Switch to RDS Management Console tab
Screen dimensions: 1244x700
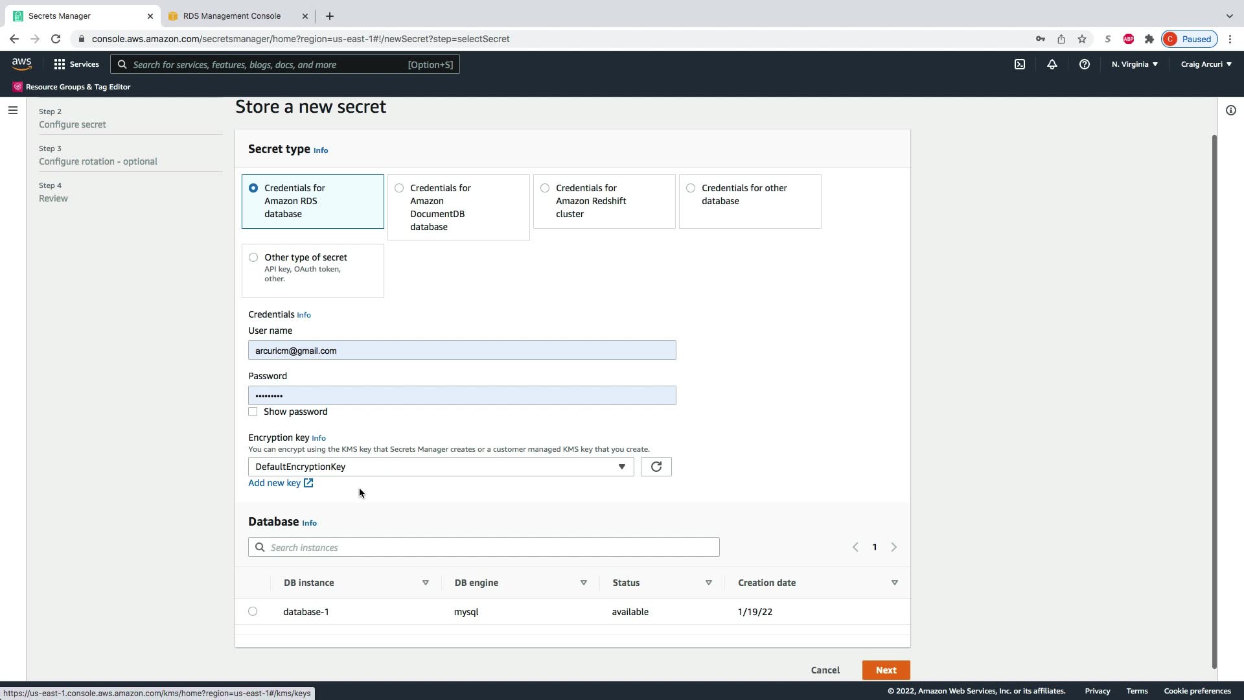(x=232, y=16)
